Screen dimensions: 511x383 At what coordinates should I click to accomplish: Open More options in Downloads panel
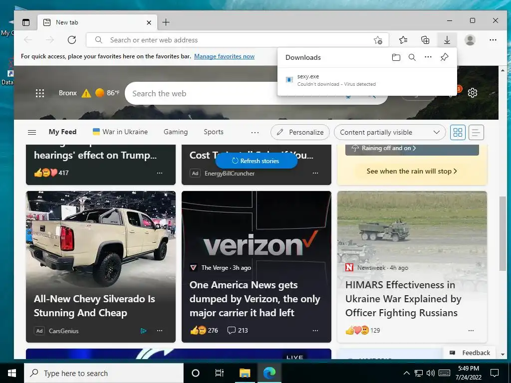pos(428,57)
